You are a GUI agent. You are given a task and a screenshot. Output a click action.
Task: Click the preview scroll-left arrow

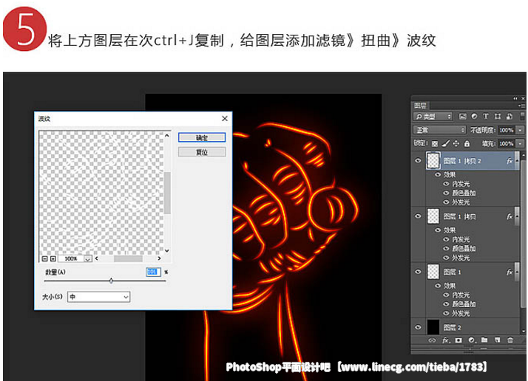[x=97, y=258]
